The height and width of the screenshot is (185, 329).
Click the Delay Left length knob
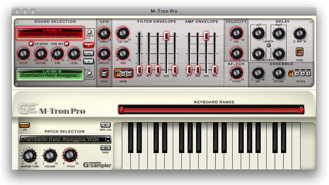pyautogui.click(x=258, y=33)
